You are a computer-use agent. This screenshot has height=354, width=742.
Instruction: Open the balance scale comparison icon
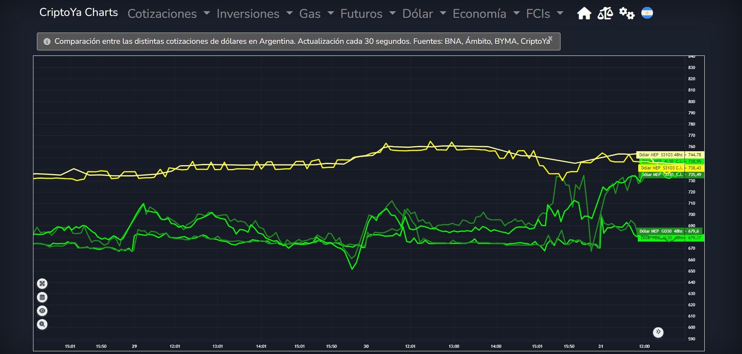coord(605,14)
